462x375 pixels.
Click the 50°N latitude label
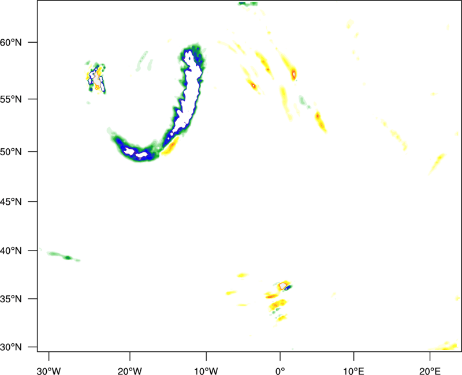(x=11, y=152)
